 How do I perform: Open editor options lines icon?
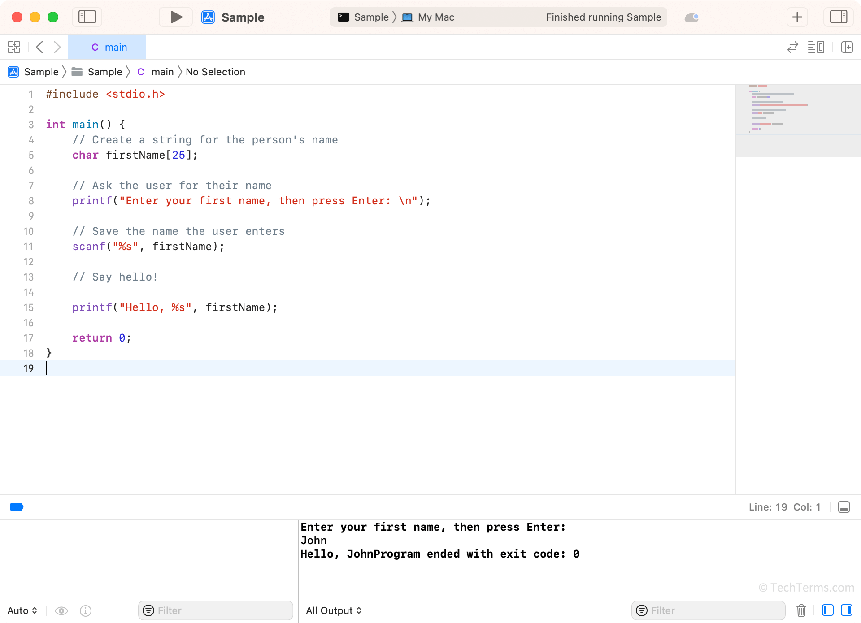pyautogui.click(x=816, y=47)
